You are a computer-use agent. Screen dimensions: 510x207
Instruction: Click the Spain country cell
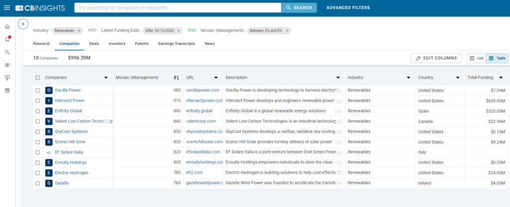(x=423, y=111)
